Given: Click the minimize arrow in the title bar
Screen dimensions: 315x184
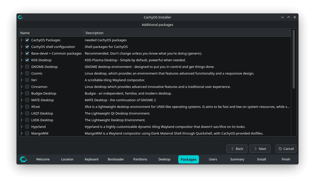Looking at the screenshot, I should pos(282,17).
